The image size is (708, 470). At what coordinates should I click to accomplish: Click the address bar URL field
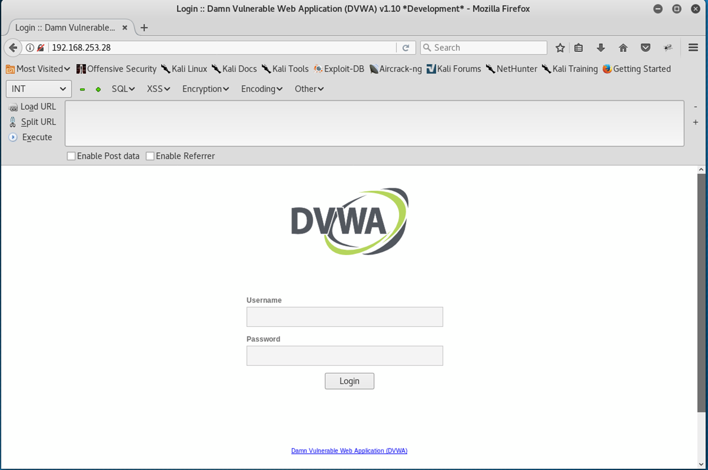pyautogui.click(x=221, y=48)
